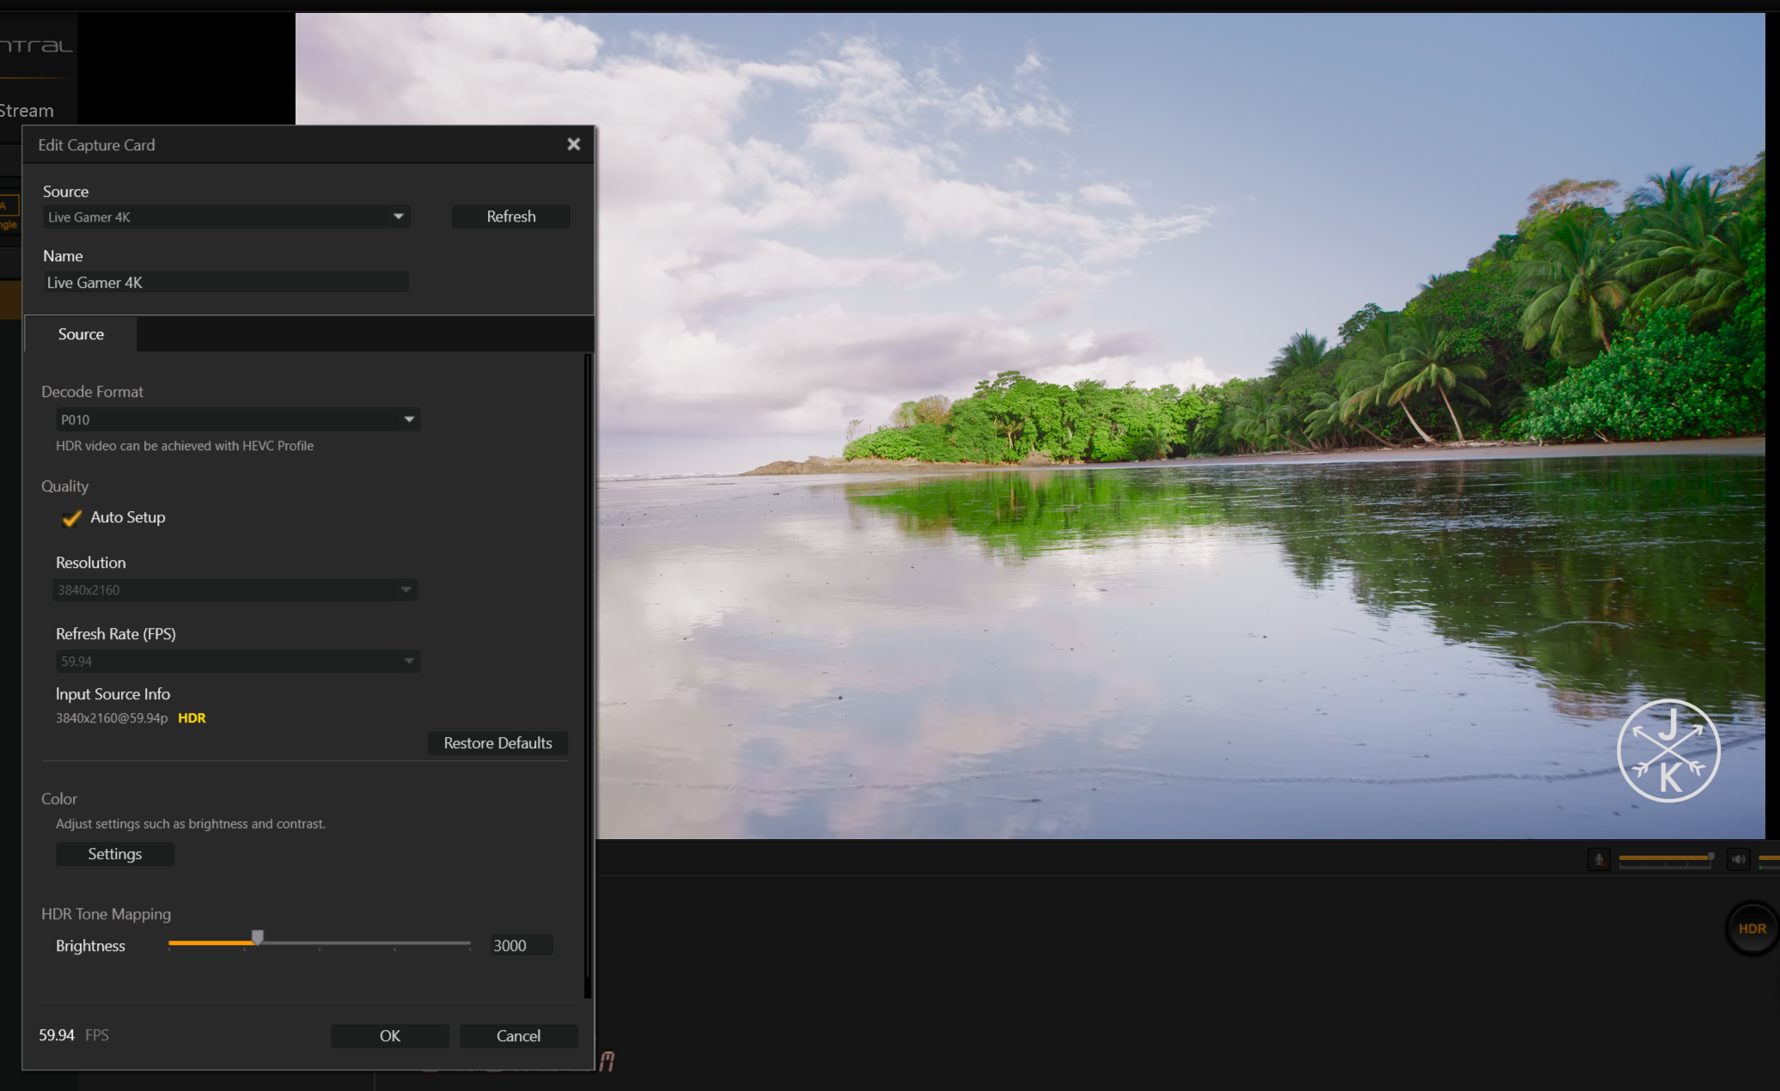The image size is (1780, 1091).
Task: Uncheck the Auto Setup checkbox
Action: coord(72,518)
